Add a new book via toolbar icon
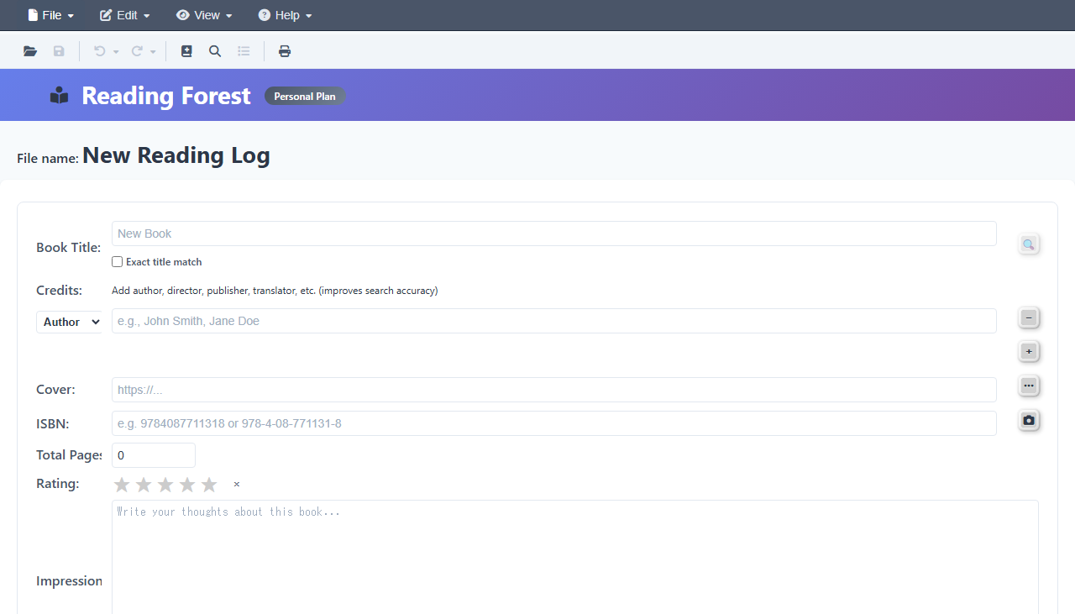 [186, 51]
